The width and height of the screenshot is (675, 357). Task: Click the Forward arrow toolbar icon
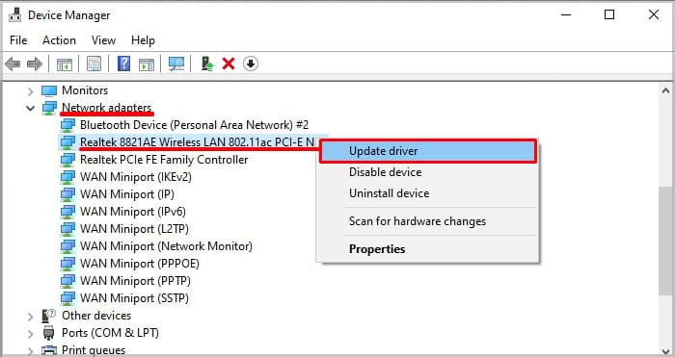coord(35,64)
